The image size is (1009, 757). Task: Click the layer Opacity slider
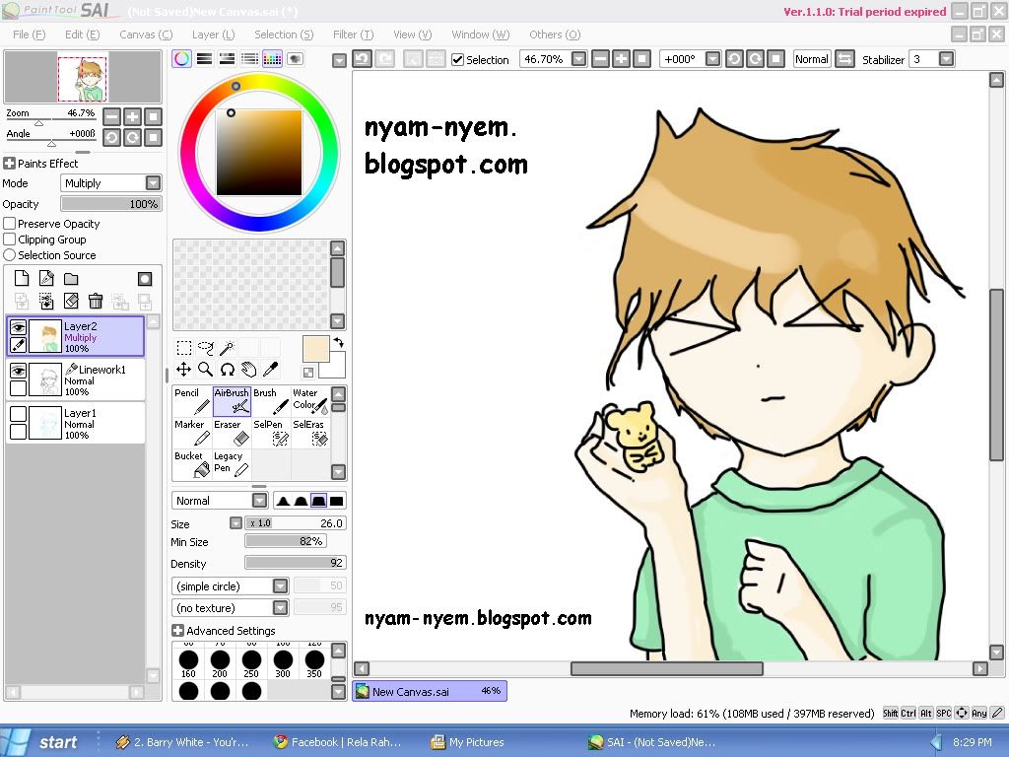[110, 204]
